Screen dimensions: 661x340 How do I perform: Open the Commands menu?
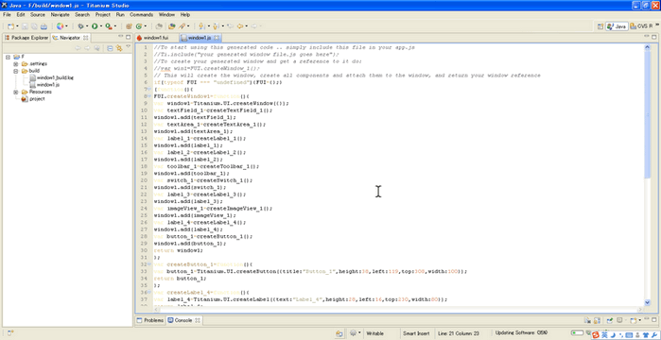(141, 15)
